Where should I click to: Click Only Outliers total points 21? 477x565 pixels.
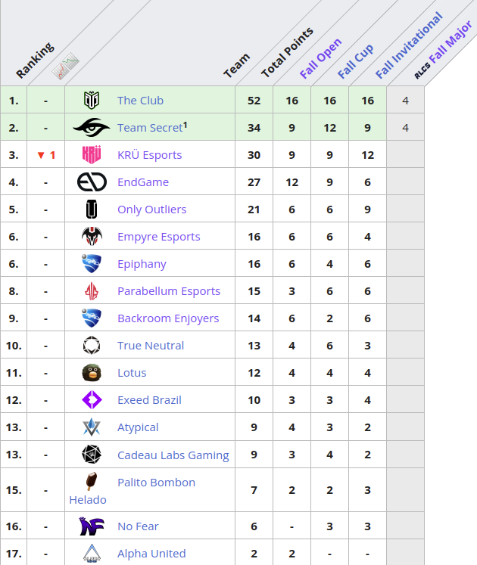click(254, 210)
